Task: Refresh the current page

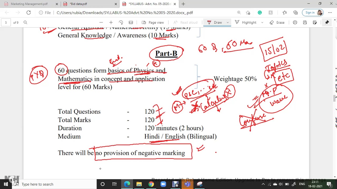Action: 28,13
